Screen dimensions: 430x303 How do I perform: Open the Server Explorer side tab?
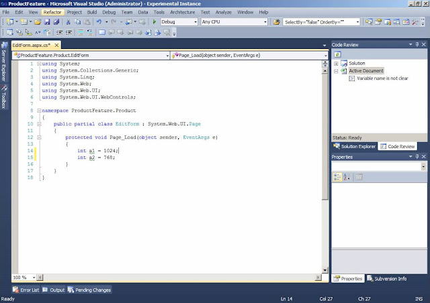(4, 62)
